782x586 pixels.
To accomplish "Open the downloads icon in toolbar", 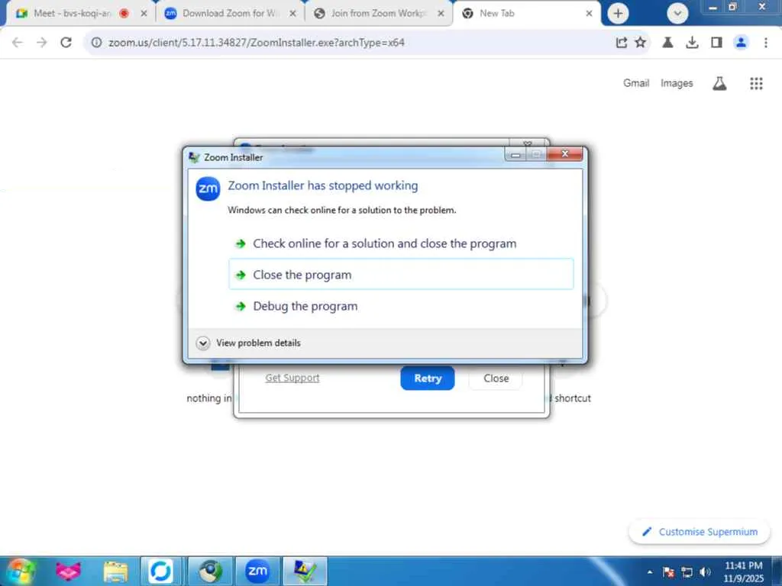I will (x=692, y=43).
